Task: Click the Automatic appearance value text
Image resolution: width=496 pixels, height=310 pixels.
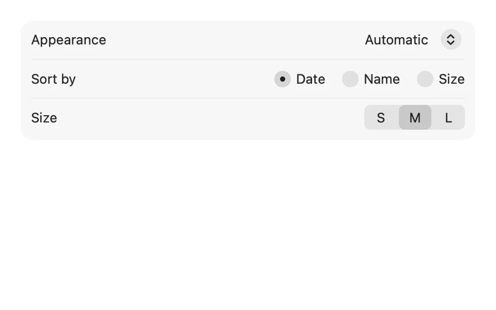Action: tap(396, 40)
